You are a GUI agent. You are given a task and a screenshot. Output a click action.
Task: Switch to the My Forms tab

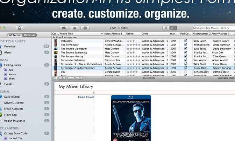tap(29, 35)
